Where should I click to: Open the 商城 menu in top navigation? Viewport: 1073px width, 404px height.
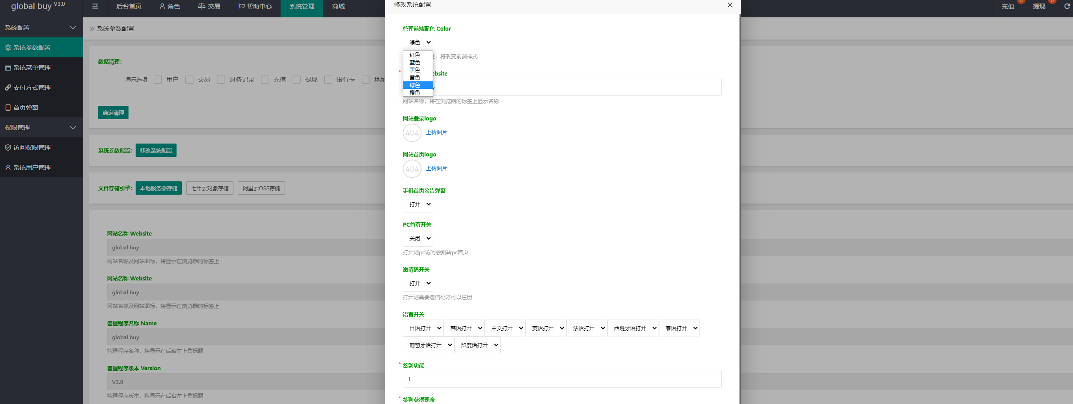[x=338, y=6]
